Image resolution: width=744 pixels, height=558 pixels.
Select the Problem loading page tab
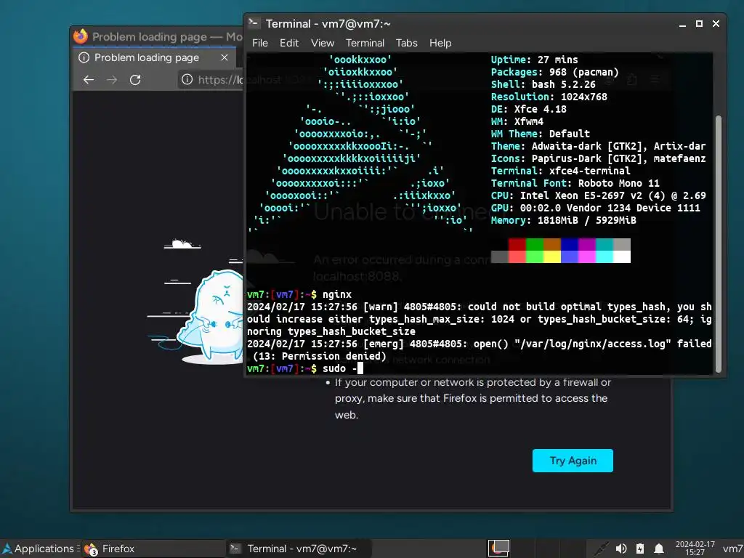[154, 58]
